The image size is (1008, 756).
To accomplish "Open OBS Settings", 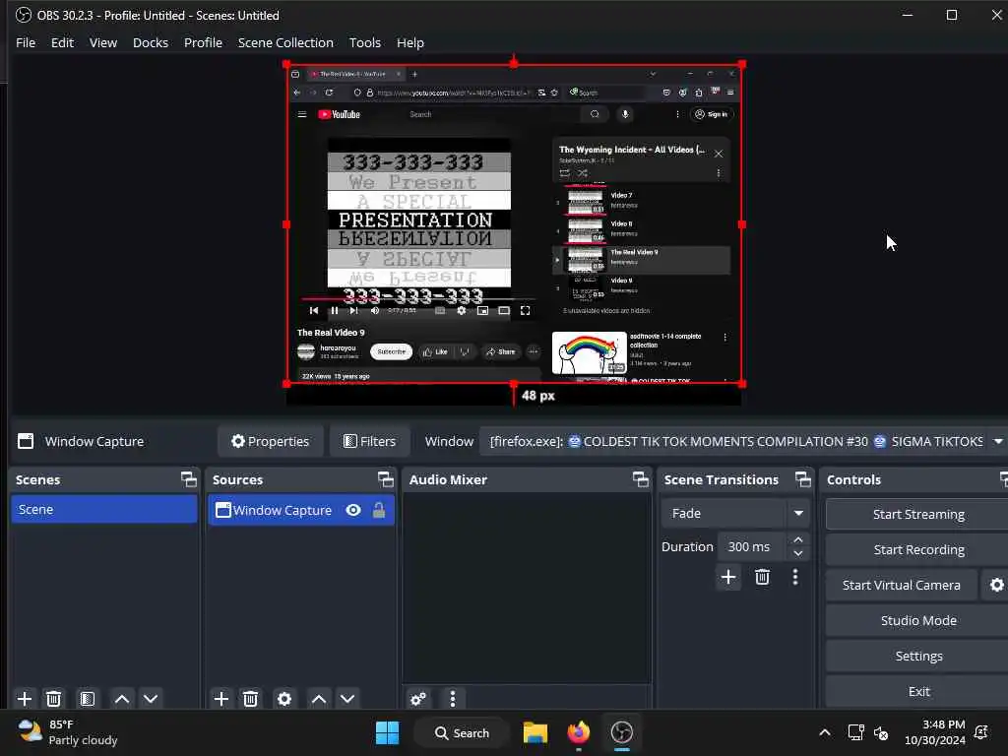I will click(x=918, y=656).
